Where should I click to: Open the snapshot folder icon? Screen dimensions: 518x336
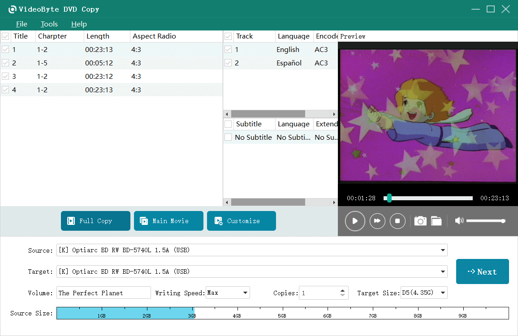tap(436, 221)
